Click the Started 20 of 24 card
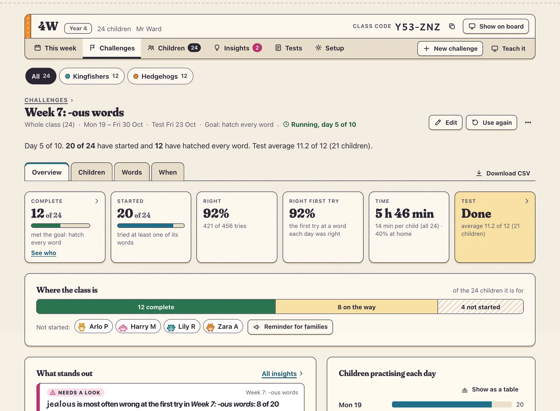This screenshot has height=411, width=560. tap(151, 227)
